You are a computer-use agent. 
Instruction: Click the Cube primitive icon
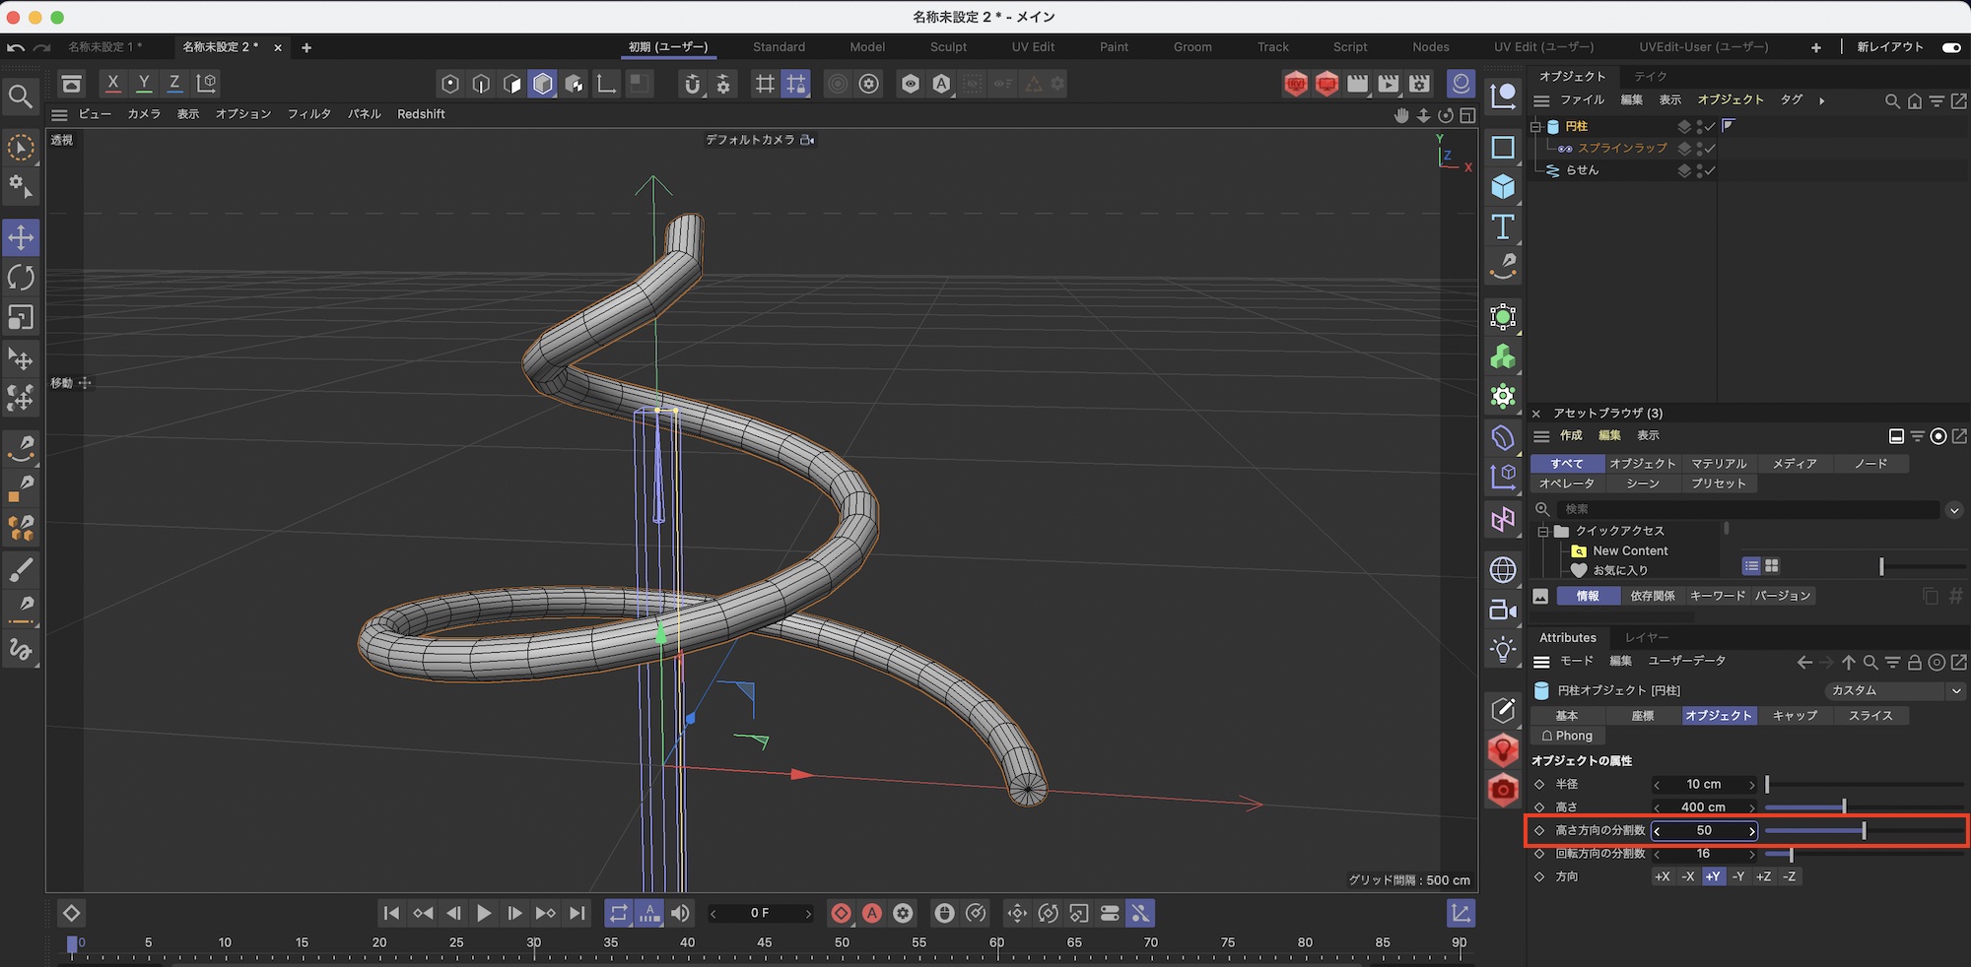point(1502,187)
